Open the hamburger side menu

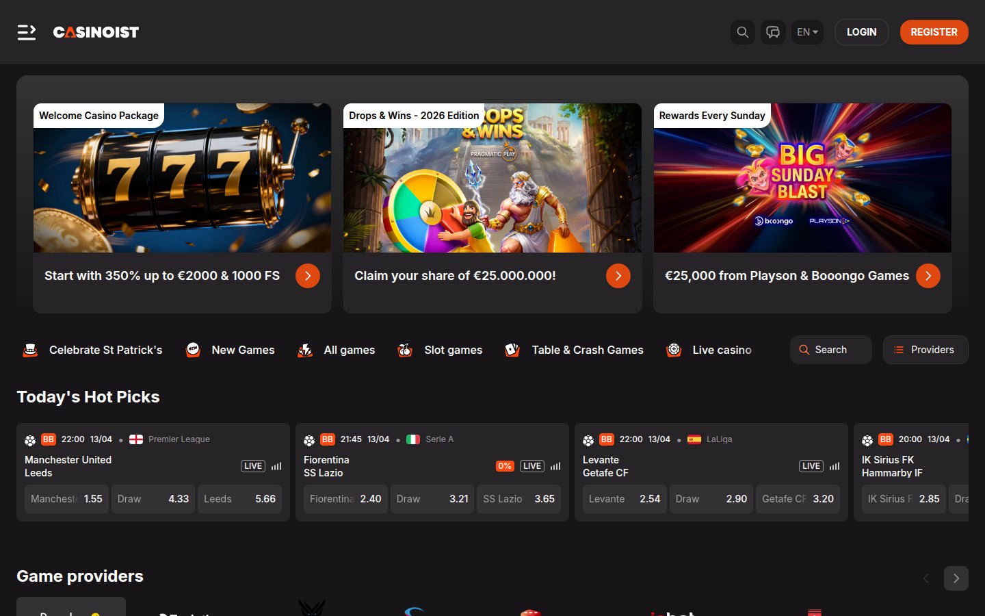[27, 32]
